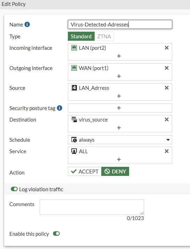The image size is (190, 249).
Task: Remove LAN_Adrress from Source
Action: (x=166, y=88)
